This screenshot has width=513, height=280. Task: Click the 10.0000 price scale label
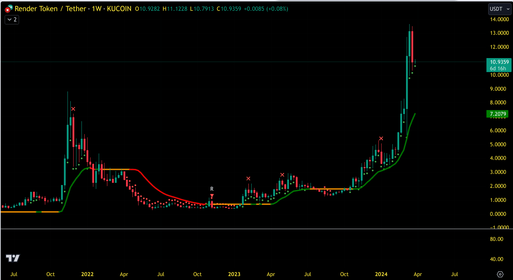pyautogui.click(x=499, y=75)
